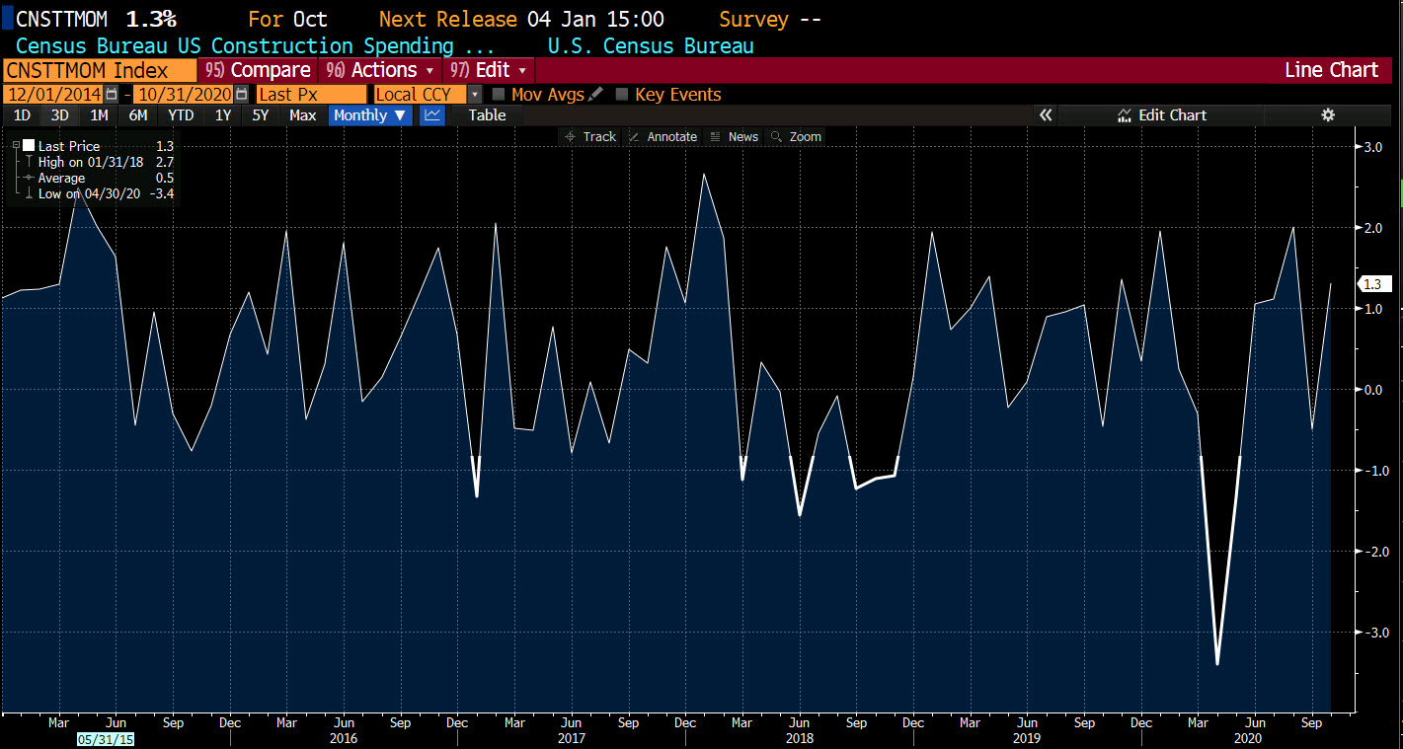Expand the 96) Actions menu

click(380, 70)
